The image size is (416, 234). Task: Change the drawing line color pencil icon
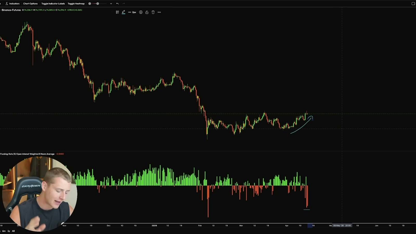pyautogui.click(x=123, y=12)
